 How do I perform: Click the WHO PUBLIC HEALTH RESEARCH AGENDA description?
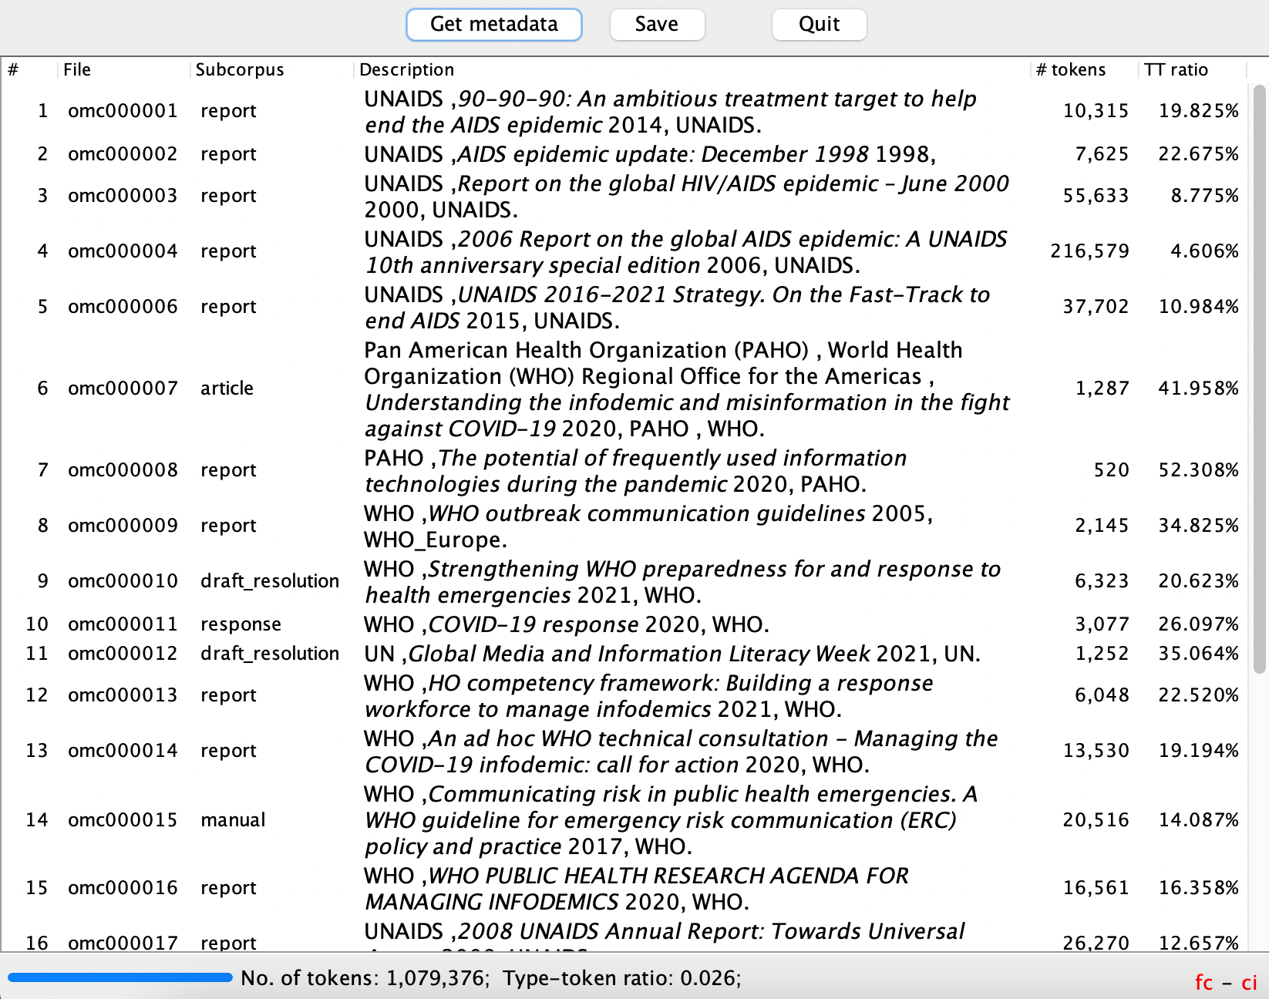pos(636,889)
